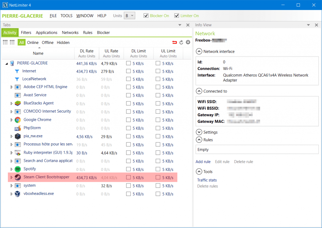Viewport: 322px width, 228px height.
Task: Switch to the Applications tab
Action: click(47, 33)
